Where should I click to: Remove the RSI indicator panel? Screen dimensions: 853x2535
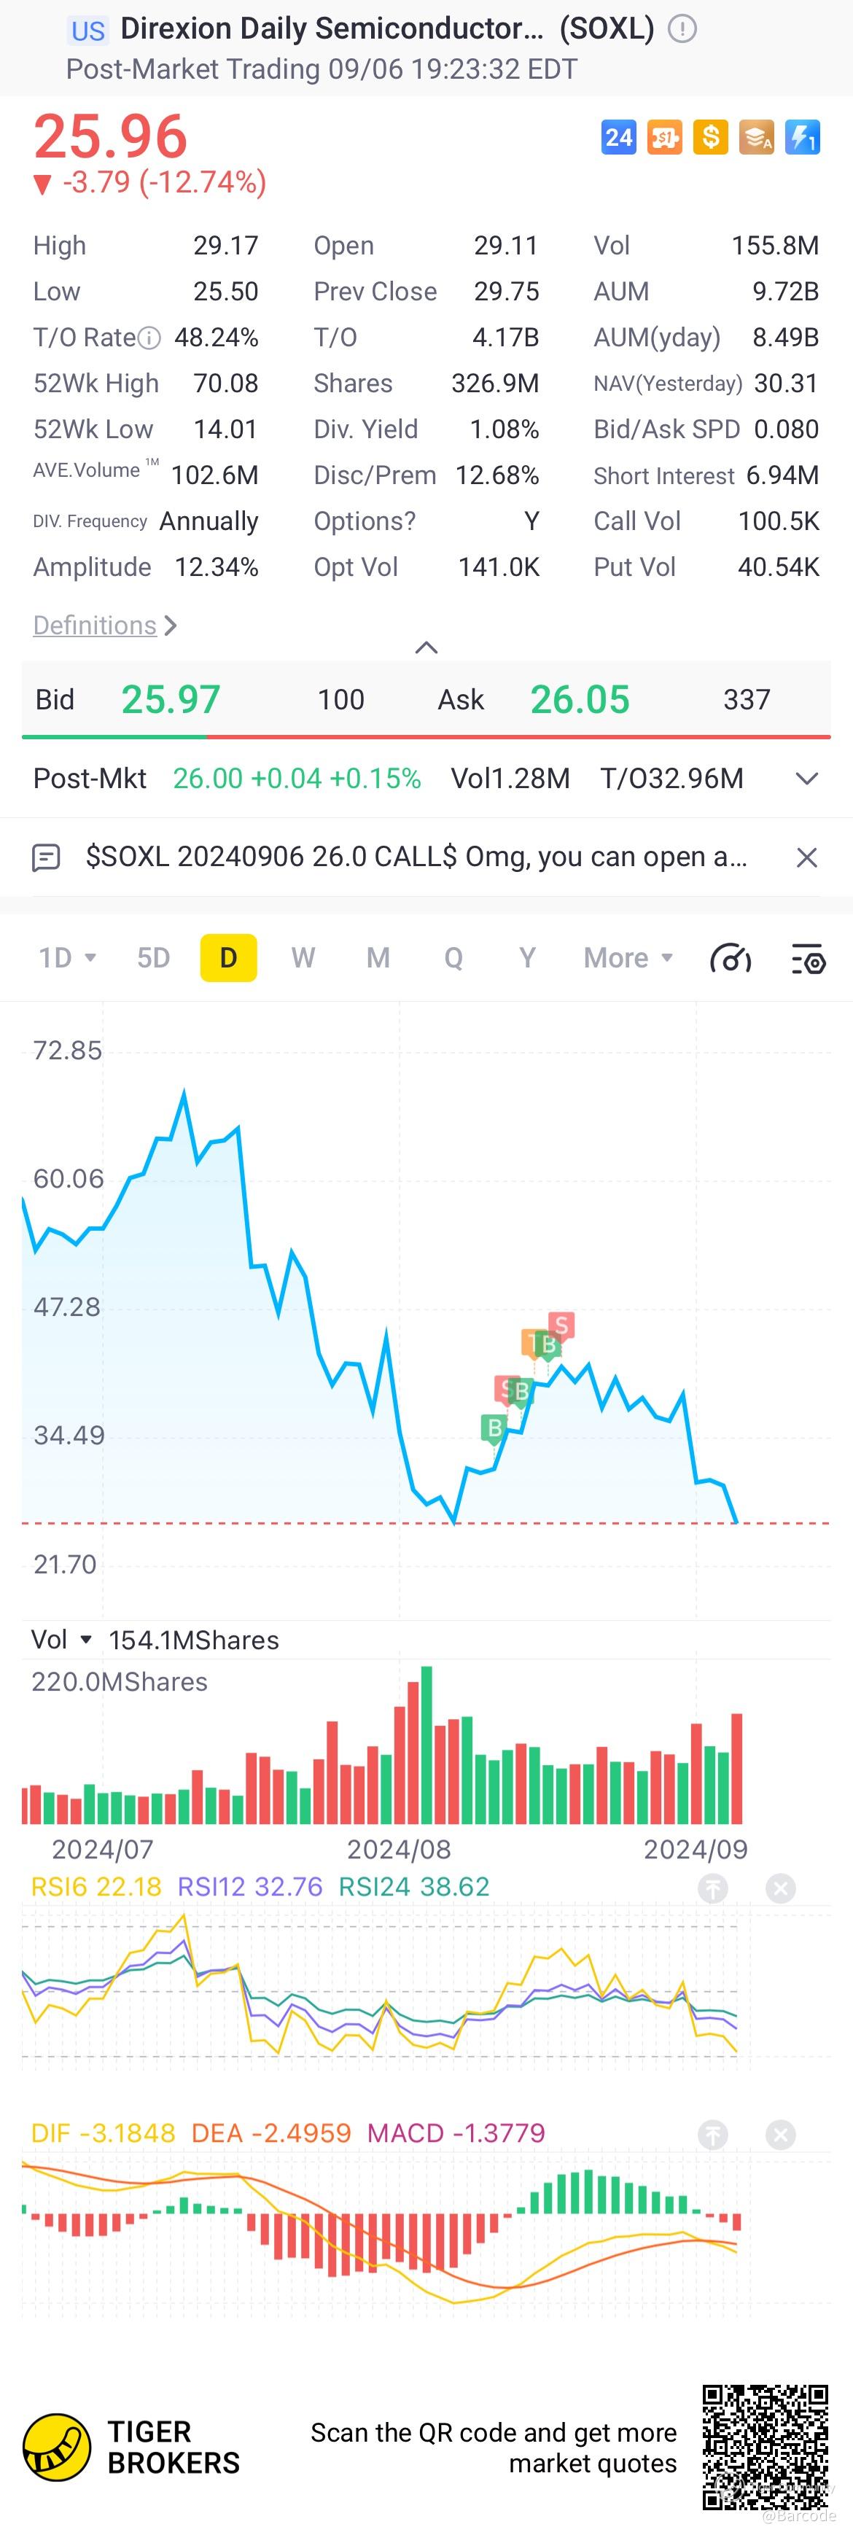781,1888
